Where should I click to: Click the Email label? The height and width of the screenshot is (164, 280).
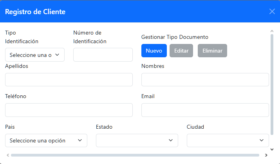148,96
